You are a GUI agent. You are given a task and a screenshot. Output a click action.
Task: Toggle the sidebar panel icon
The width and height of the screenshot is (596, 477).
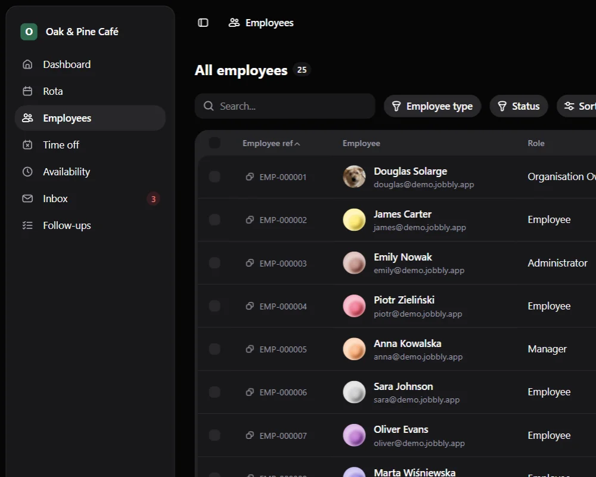click(x=203, y=23)
